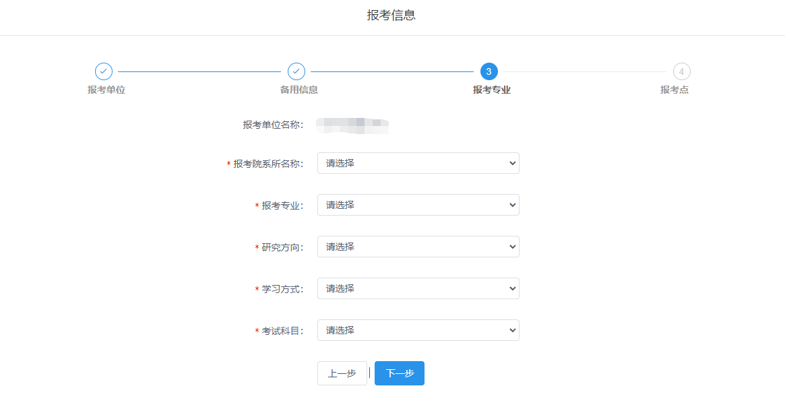Click the checkmark icon for step 报考单位
Viewport: 785px width, 411px height.
(x=104, y=71)
